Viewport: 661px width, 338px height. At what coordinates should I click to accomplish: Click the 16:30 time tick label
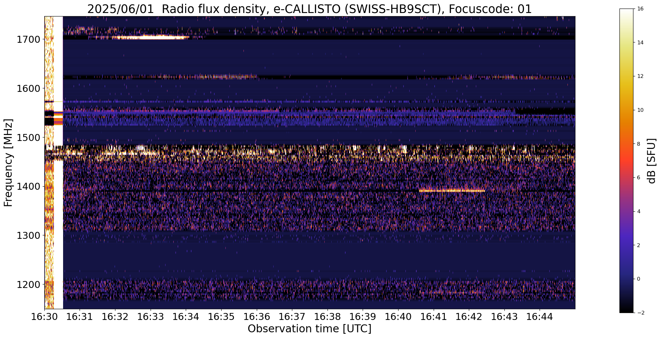[44, 317]
